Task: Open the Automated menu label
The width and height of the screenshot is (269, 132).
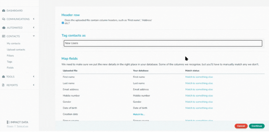Action: point(15,28)
